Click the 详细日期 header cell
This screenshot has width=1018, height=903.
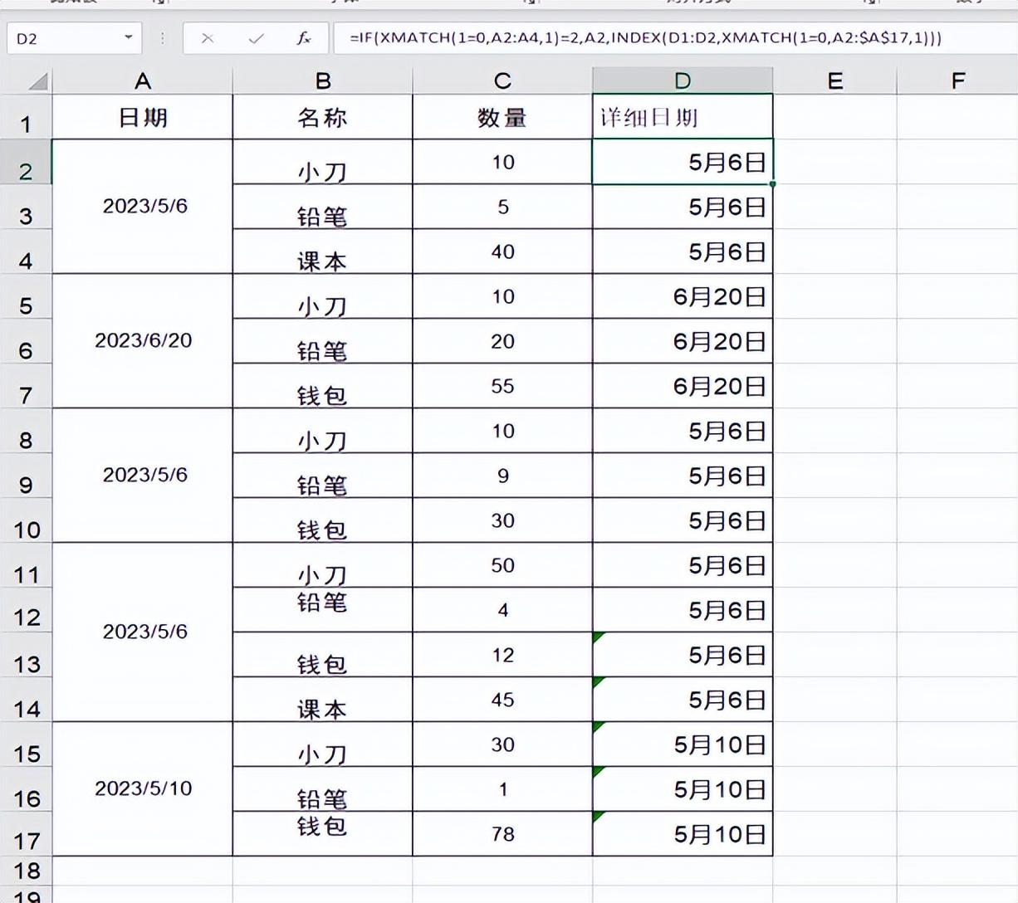click(683, 117)
